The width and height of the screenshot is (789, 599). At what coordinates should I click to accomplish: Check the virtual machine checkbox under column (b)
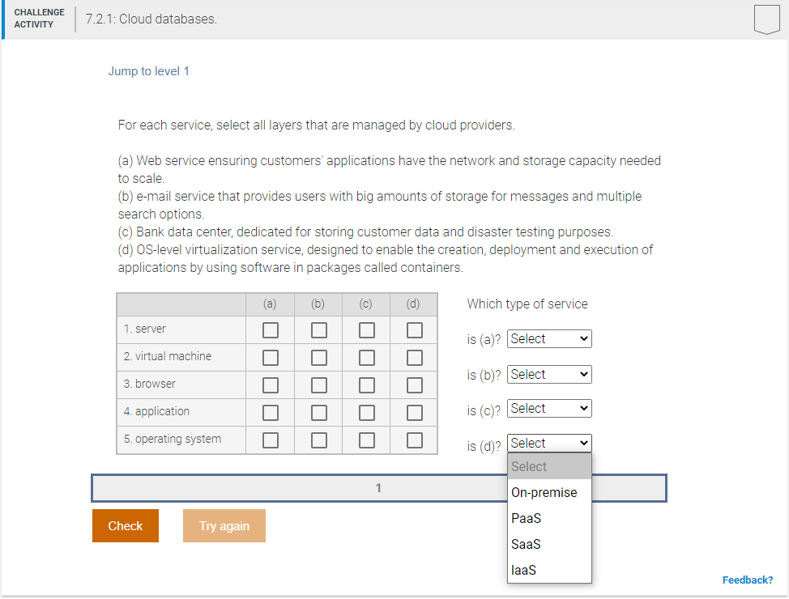[318, 357]
